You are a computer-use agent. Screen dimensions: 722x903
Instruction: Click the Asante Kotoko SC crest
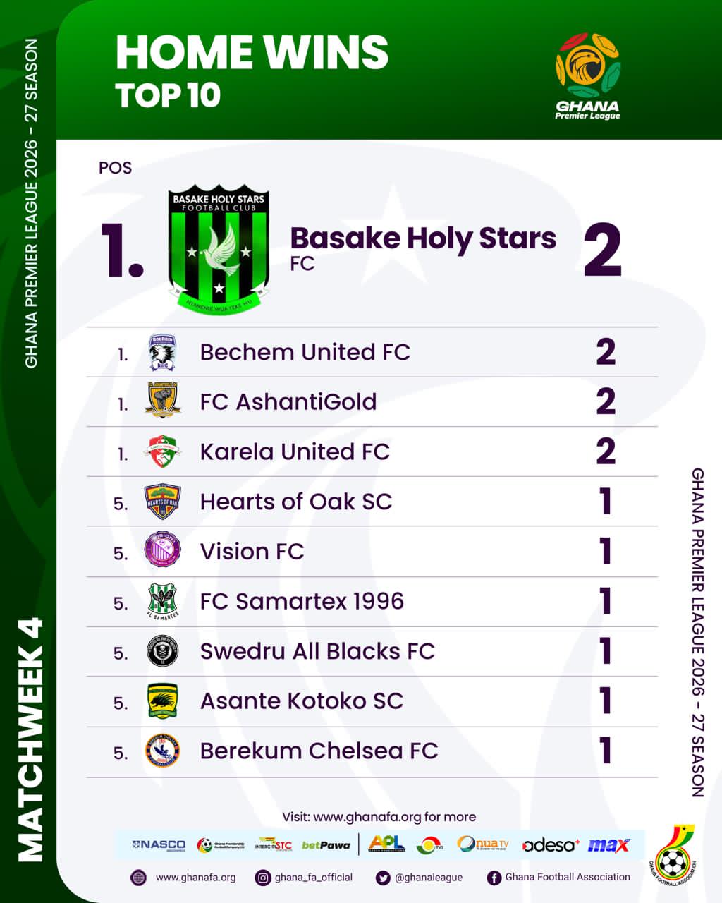coord(162,701)
